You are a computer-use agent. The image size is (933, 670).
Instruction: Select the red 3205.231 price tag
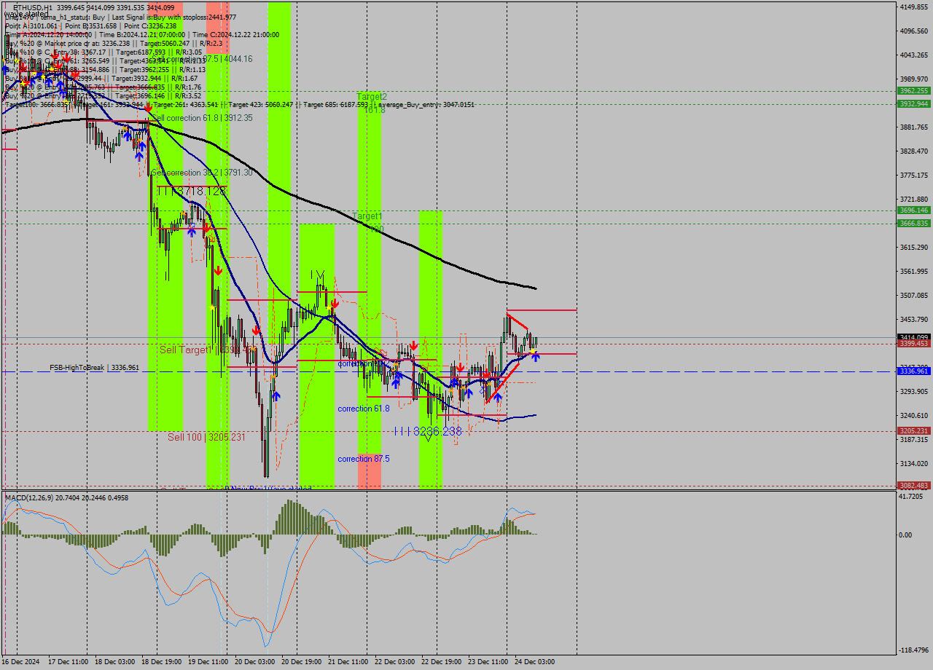(x=914, y=431)
